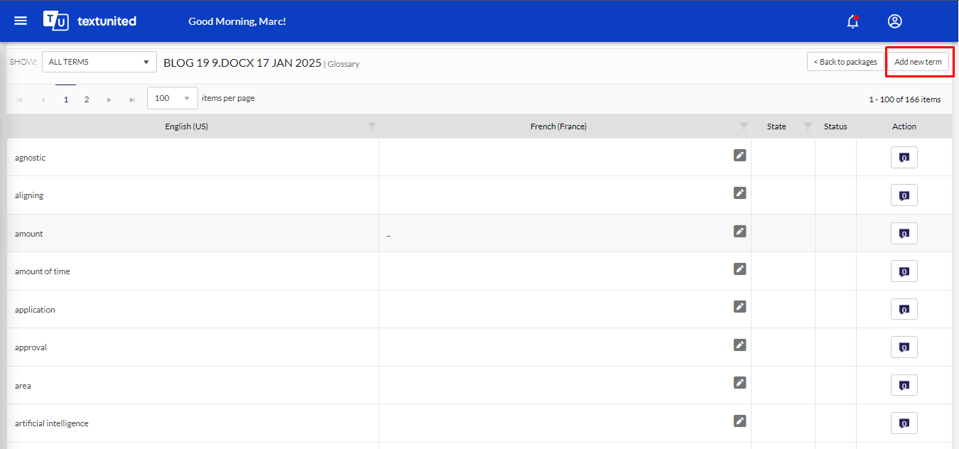The width and height of the screenshot is (959, 449).
Task: Click '< Back to packages' button
Action: click(845, 62)
